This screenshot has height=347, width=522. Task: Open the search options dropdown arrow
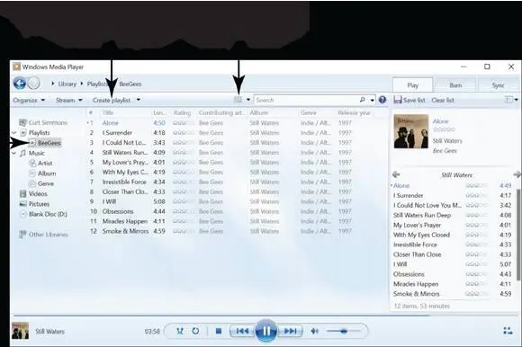pos(373,100)
